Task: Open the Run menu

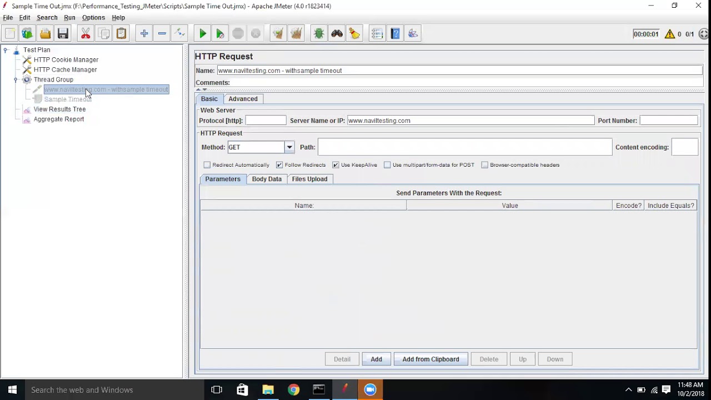Action: (69, 18)
